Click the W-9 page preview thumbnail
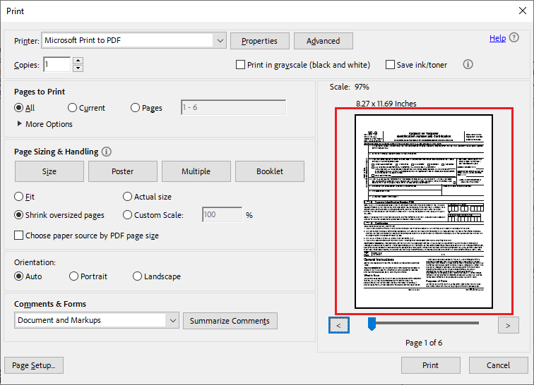 (x=424, y=212)
